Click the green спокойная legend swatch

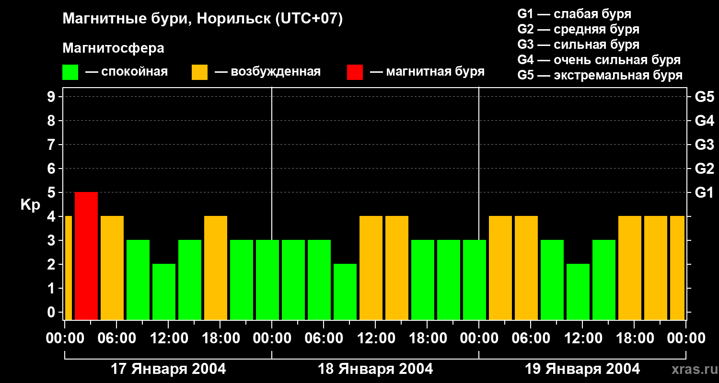pos(70,72)
